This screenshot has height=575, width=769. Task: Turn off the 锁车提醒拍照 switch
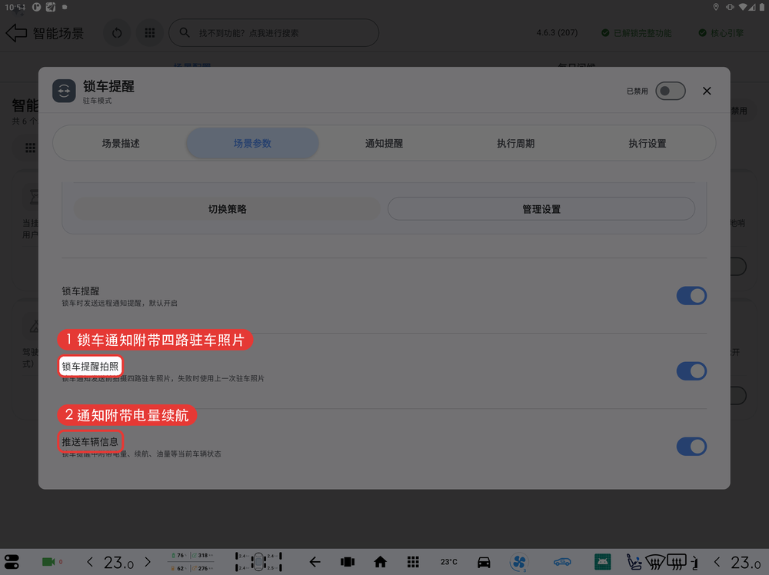[x=691, y=371]
